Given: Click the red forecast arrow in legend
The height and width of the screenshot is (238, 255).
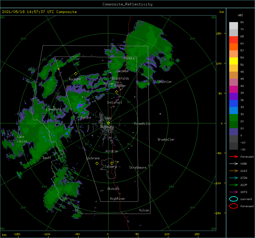Looking at the screenshot, I should (233, 156).
